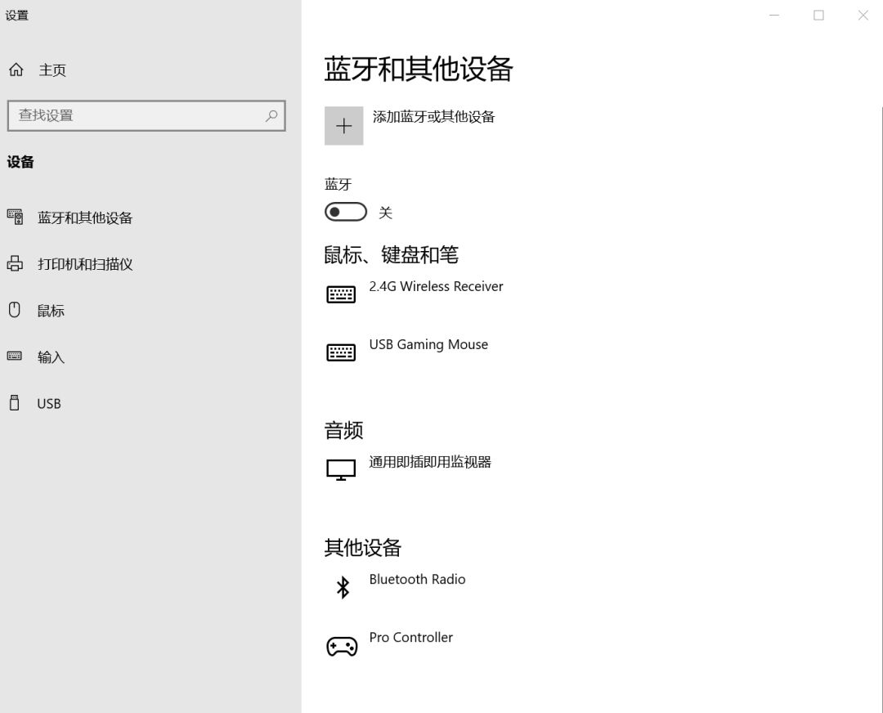Select the 通用即插即用监视器 device
883x713 pixels.
tap(430, 462)
